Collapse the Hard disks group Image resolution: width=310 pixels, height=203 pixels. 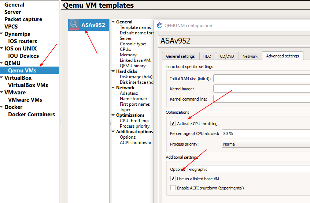coord(113,71)
